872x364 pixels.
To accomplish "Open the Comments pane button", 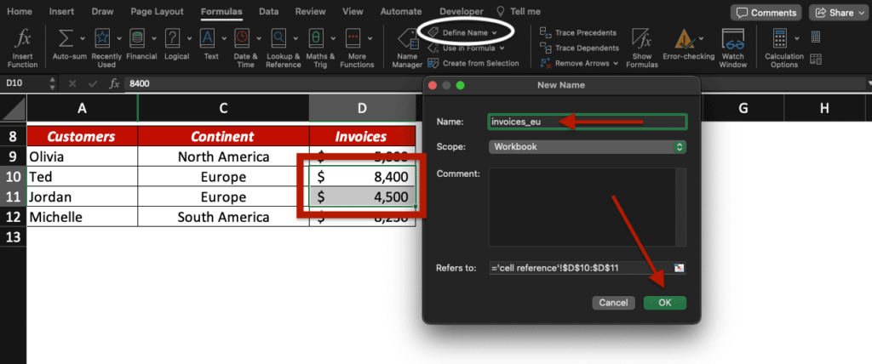I will click(x=766, y=13).
